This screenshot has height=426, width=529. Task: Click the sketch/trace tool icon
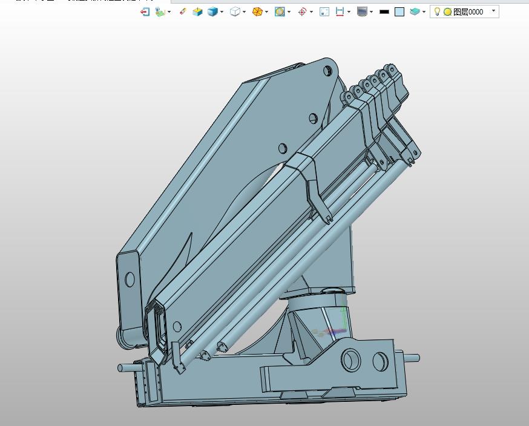point(160,12)
